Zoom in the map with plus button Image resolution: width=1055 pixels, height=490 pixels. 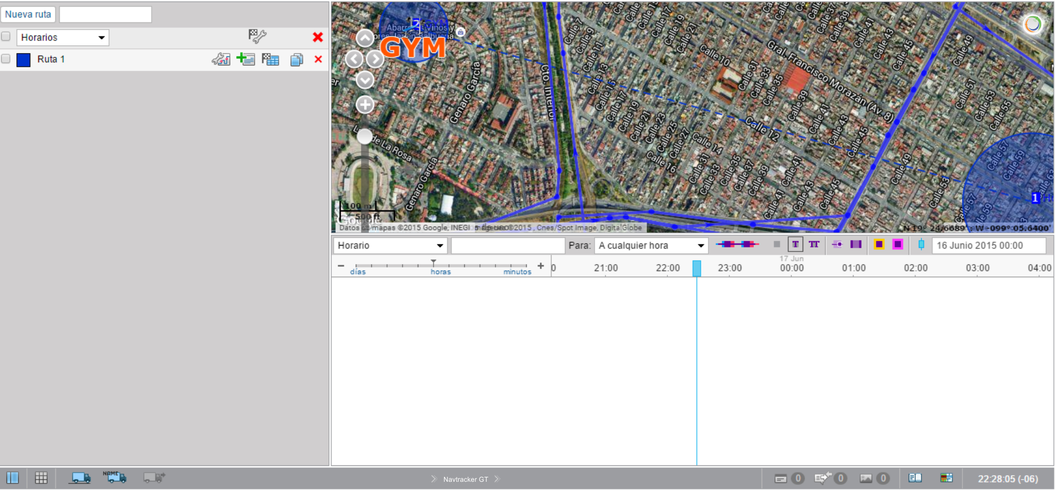click(365, 104)
